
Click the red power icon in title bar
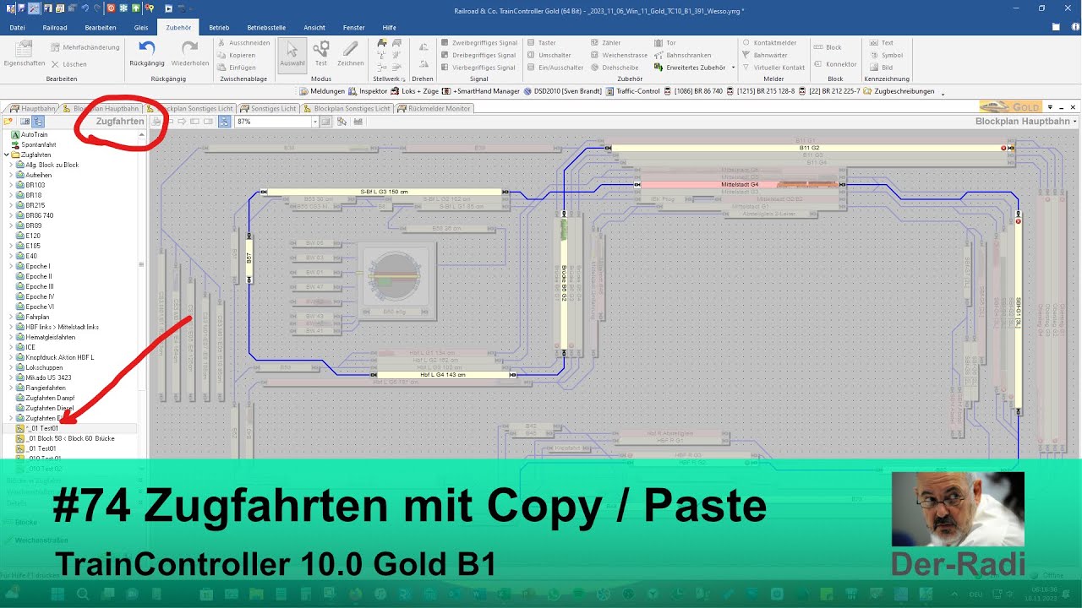click(x=112, y=8)
